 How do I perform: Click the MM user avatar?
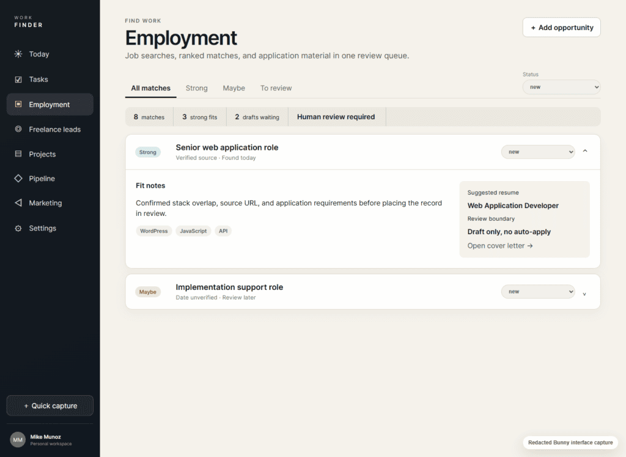tap(18, 440)
